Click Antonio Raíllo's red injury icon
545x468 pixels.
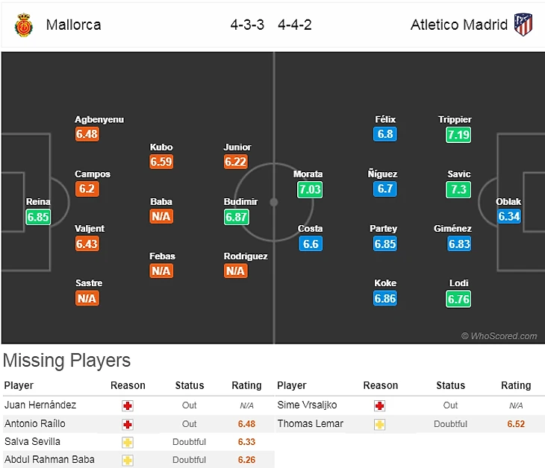pos(128,423)
